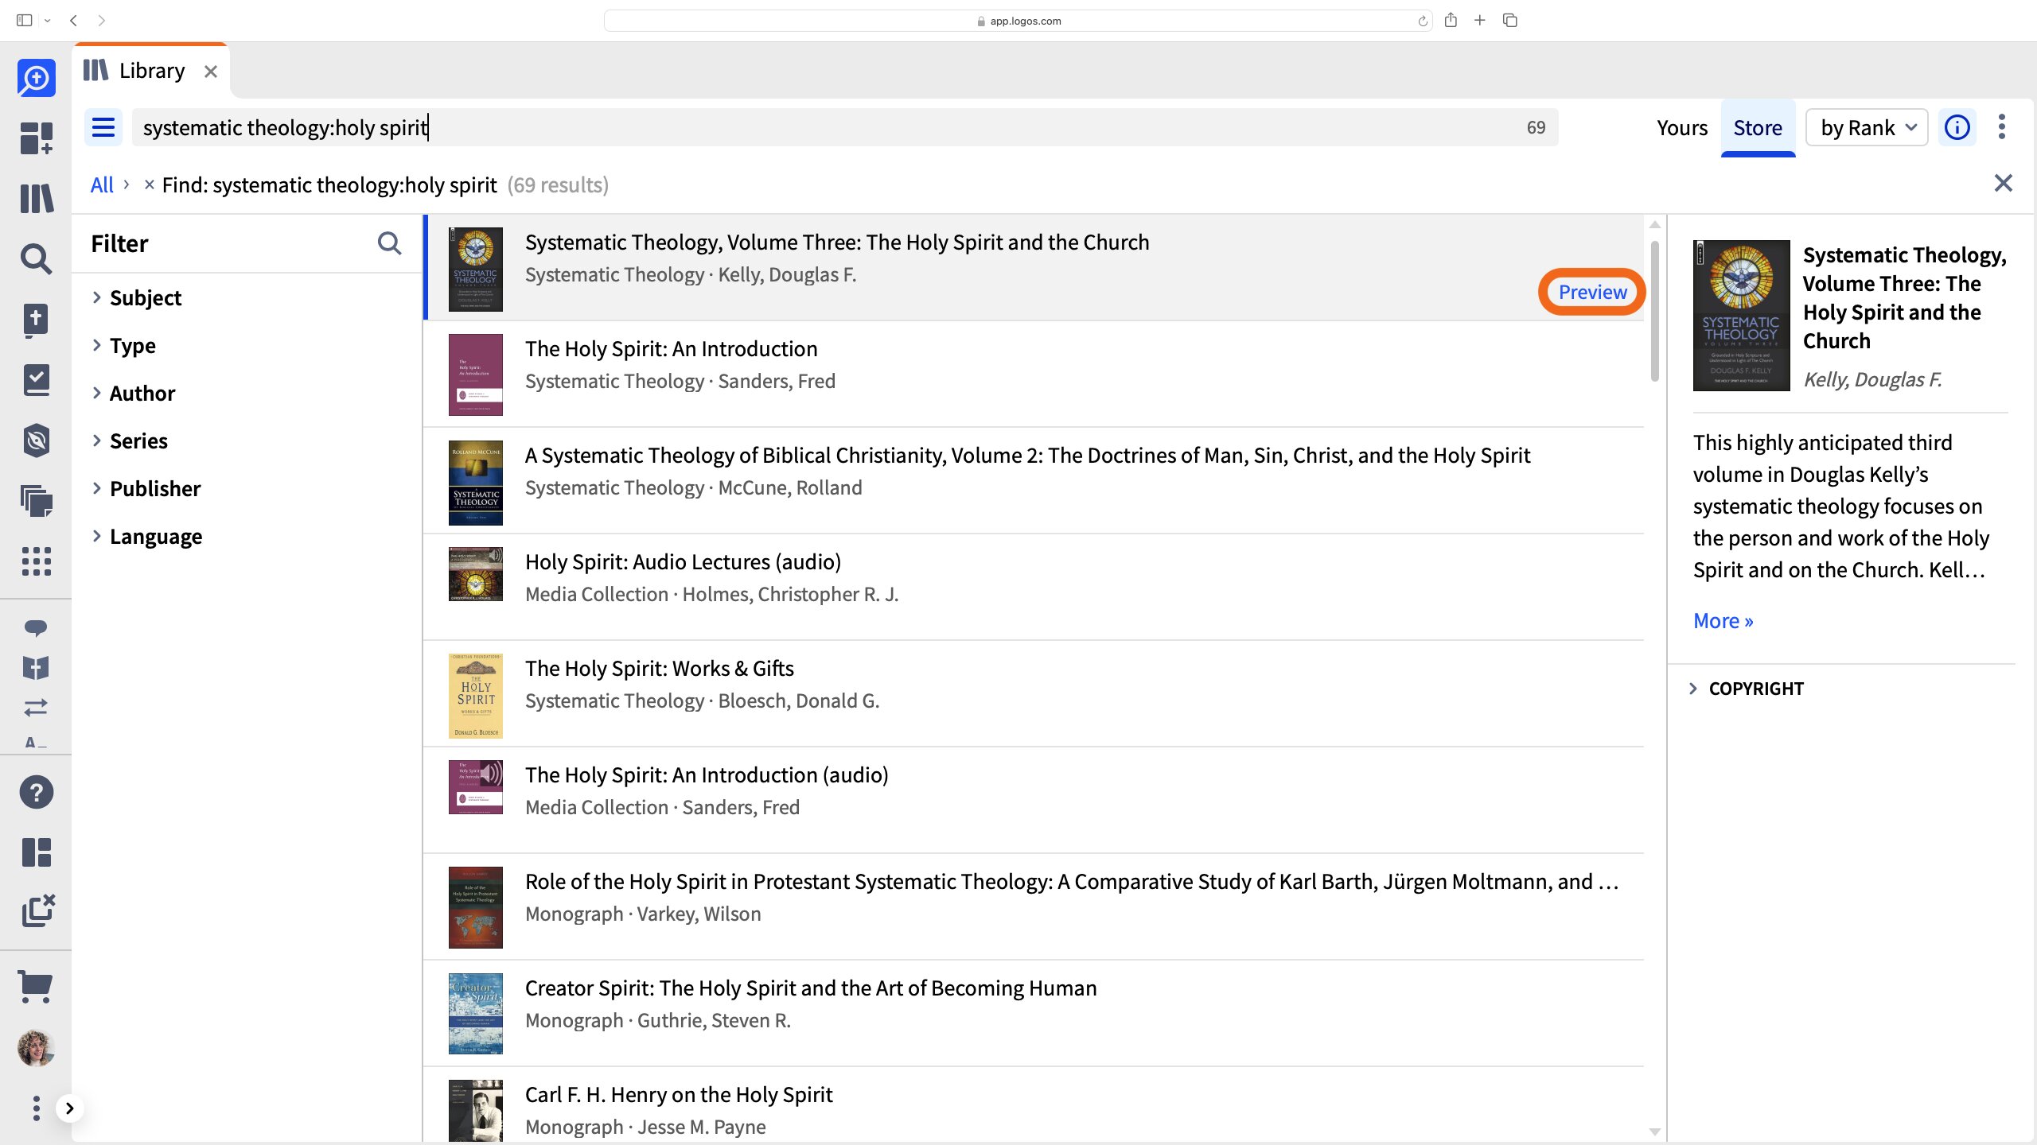This screenshot has width=2037, height=1145.
Task: Open the user profile avatar
Action: click(x=36, y=1048)
